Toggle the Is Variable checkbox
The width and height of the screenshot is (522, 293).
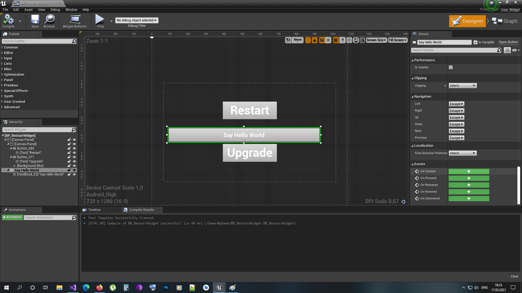coord(476,42)
